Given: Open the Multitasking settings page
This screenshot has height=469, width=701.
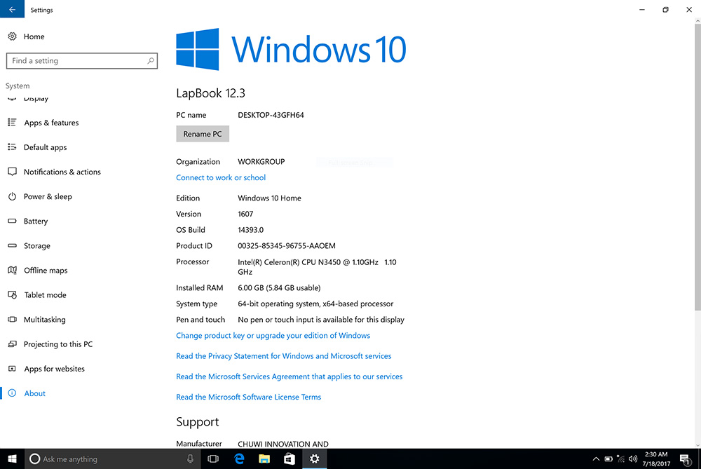Looking at the screenshot, I should 45,319.
